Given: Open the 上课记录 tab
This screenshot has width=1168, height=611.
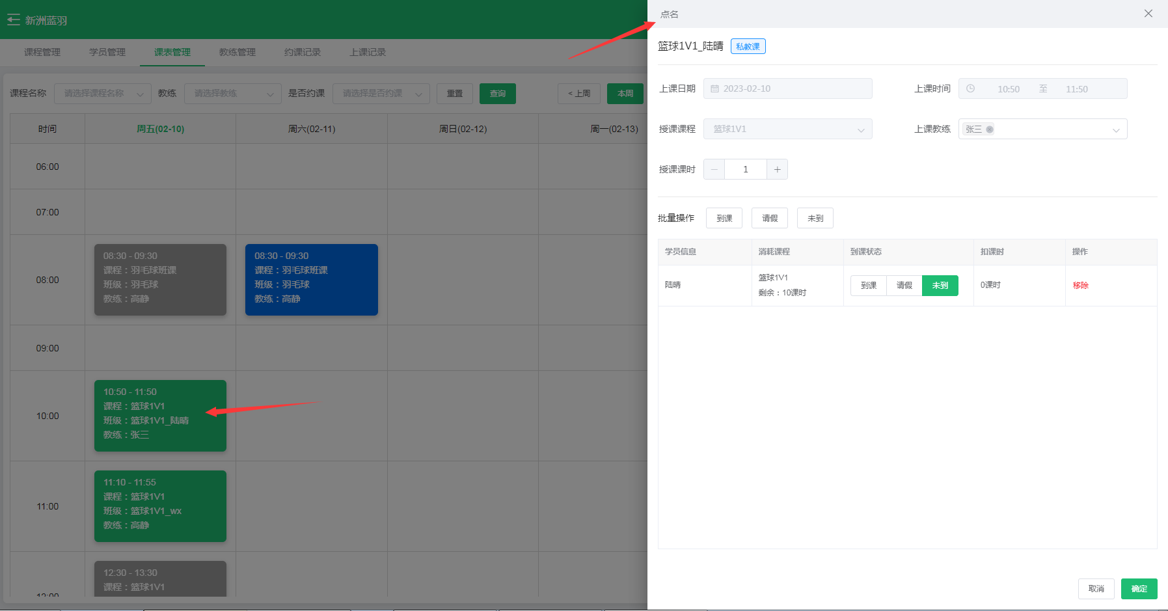Looking at the screenshot, I should tap(368, 52).
